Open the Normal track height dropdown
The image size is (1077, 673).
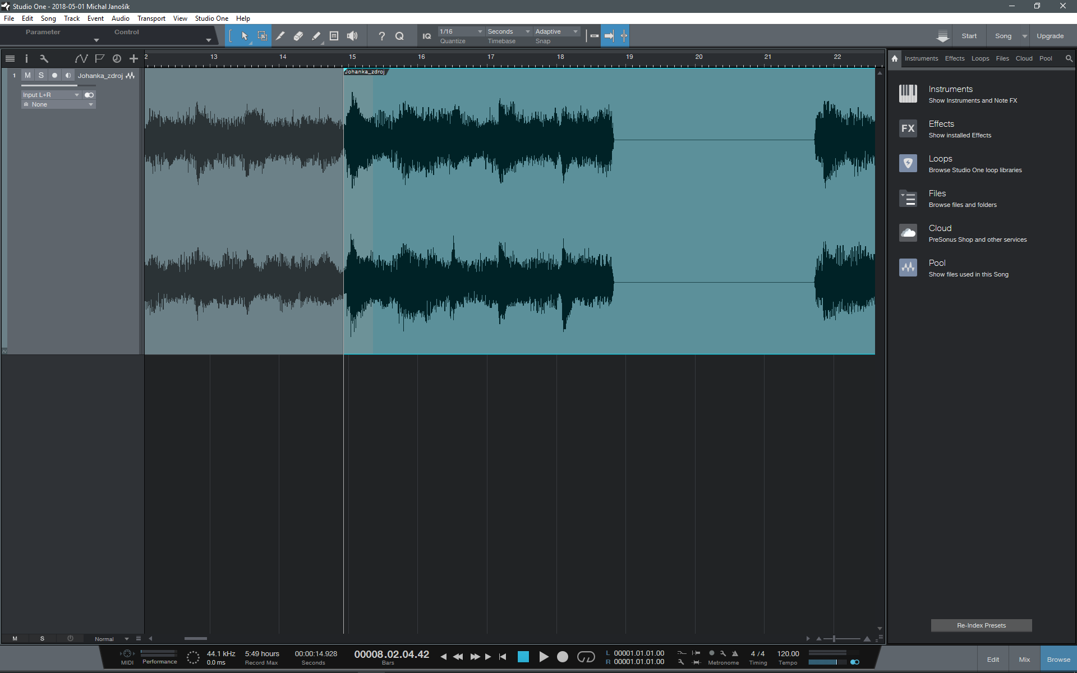[x=111, y=639]
